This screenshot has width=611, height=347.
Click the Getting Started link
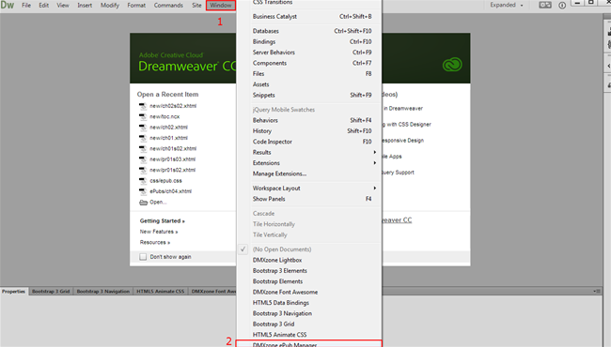pyautogui.click(x=162, y=220)
